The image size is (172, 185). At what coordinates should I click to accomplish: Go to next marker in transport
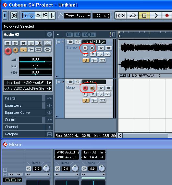point(124,16)
